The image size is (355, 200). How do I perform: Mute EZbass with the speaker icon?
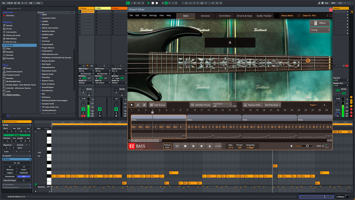coord(291,146)
